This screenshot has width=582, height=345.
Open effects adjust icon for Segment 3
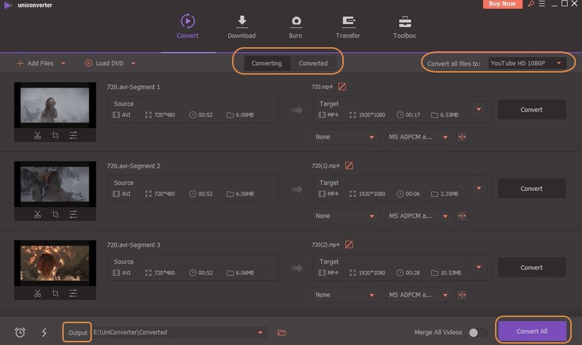[73, 294]
